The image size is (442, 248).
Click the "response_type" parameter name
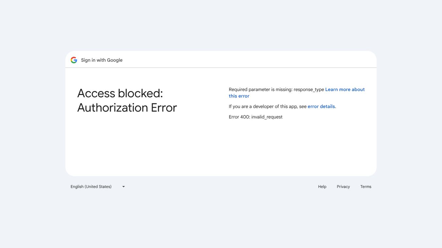pos(309,89)
